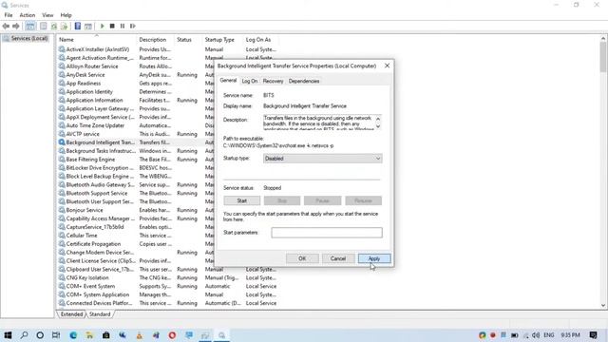
Task: Click gear icon of Bonjour Service row
Action: pos(62,210)
